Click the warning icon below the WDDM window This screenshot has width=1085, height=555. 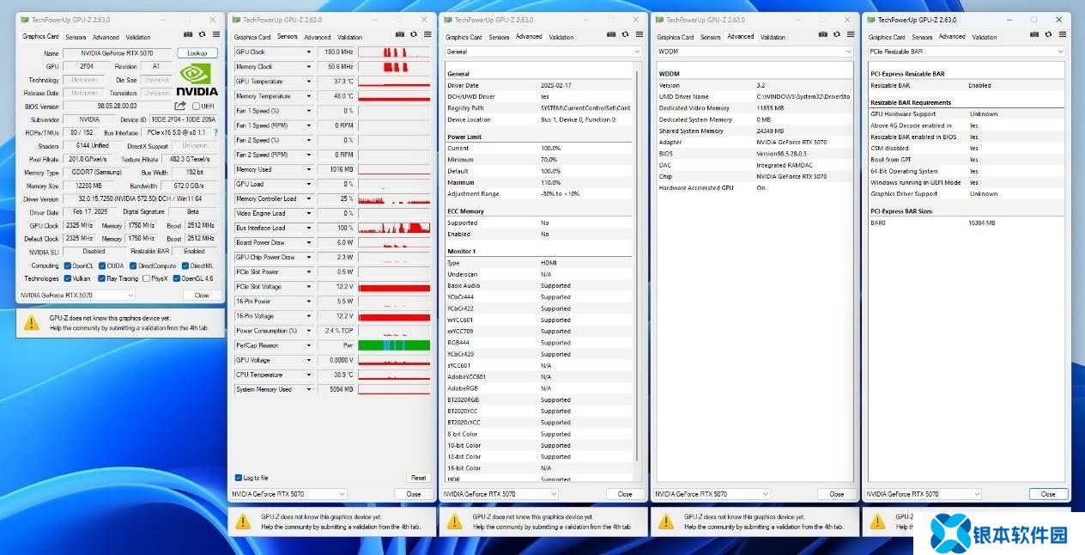666,521
